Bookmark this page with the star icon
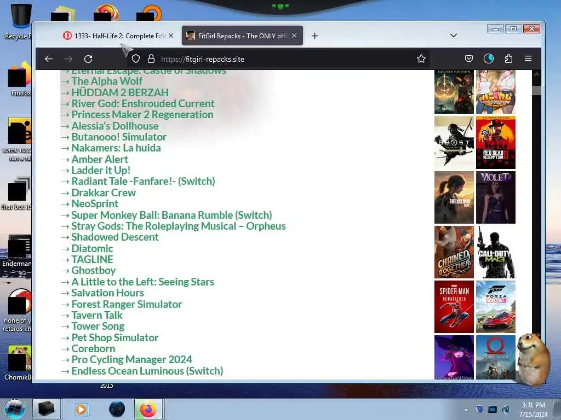Screen dimensions: 561x420 point(421,59)
